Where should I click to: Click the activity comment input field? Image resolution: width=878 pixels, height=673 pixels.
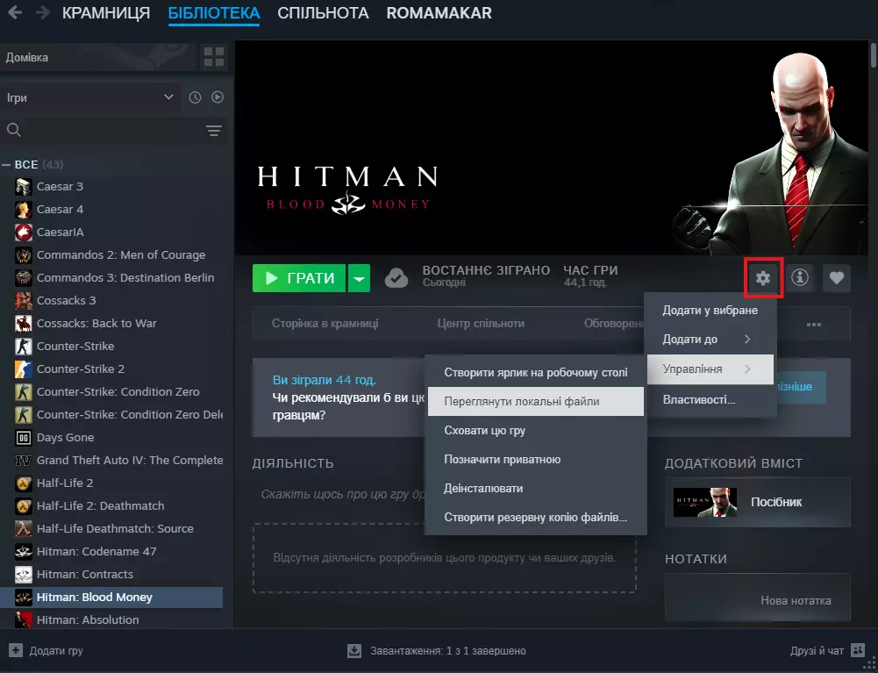pos(341,494)
